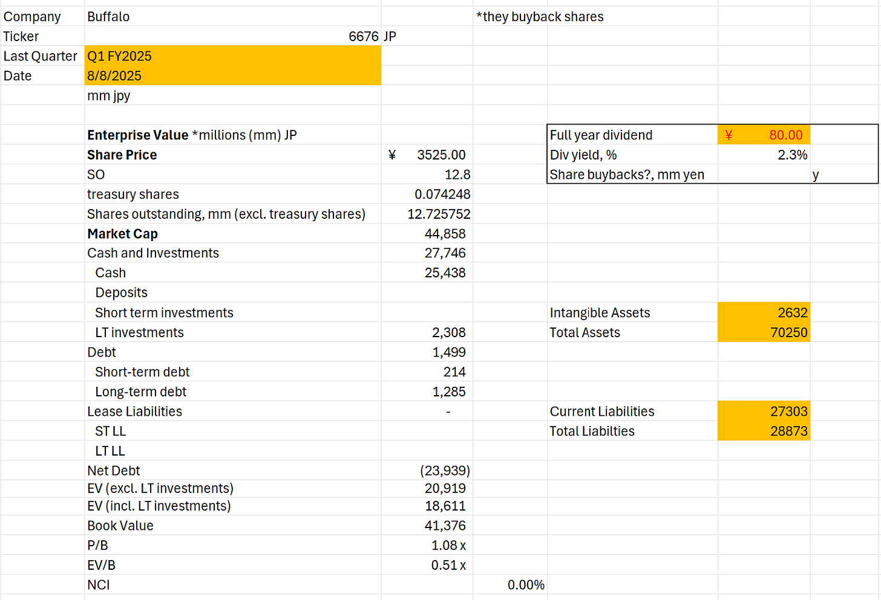
Task: Click the Market Cap value 44,858
Action: pyautogui.click(x=445, y=234)
